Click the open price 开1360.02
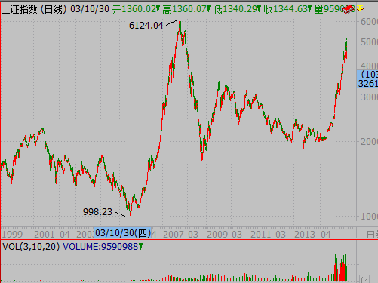Viewport: 378px width, 283px height. tap(136, 9)
